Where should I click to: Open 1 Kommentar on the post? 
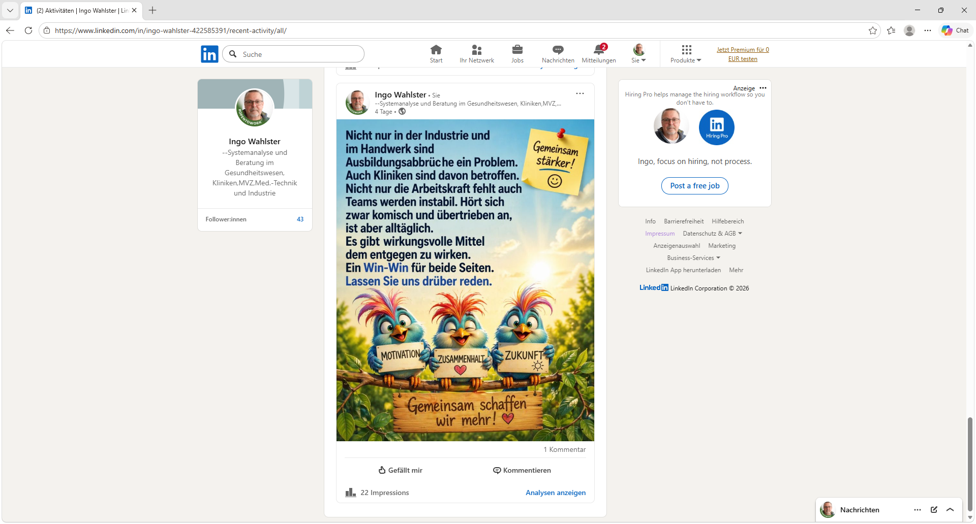click(564, 449)
